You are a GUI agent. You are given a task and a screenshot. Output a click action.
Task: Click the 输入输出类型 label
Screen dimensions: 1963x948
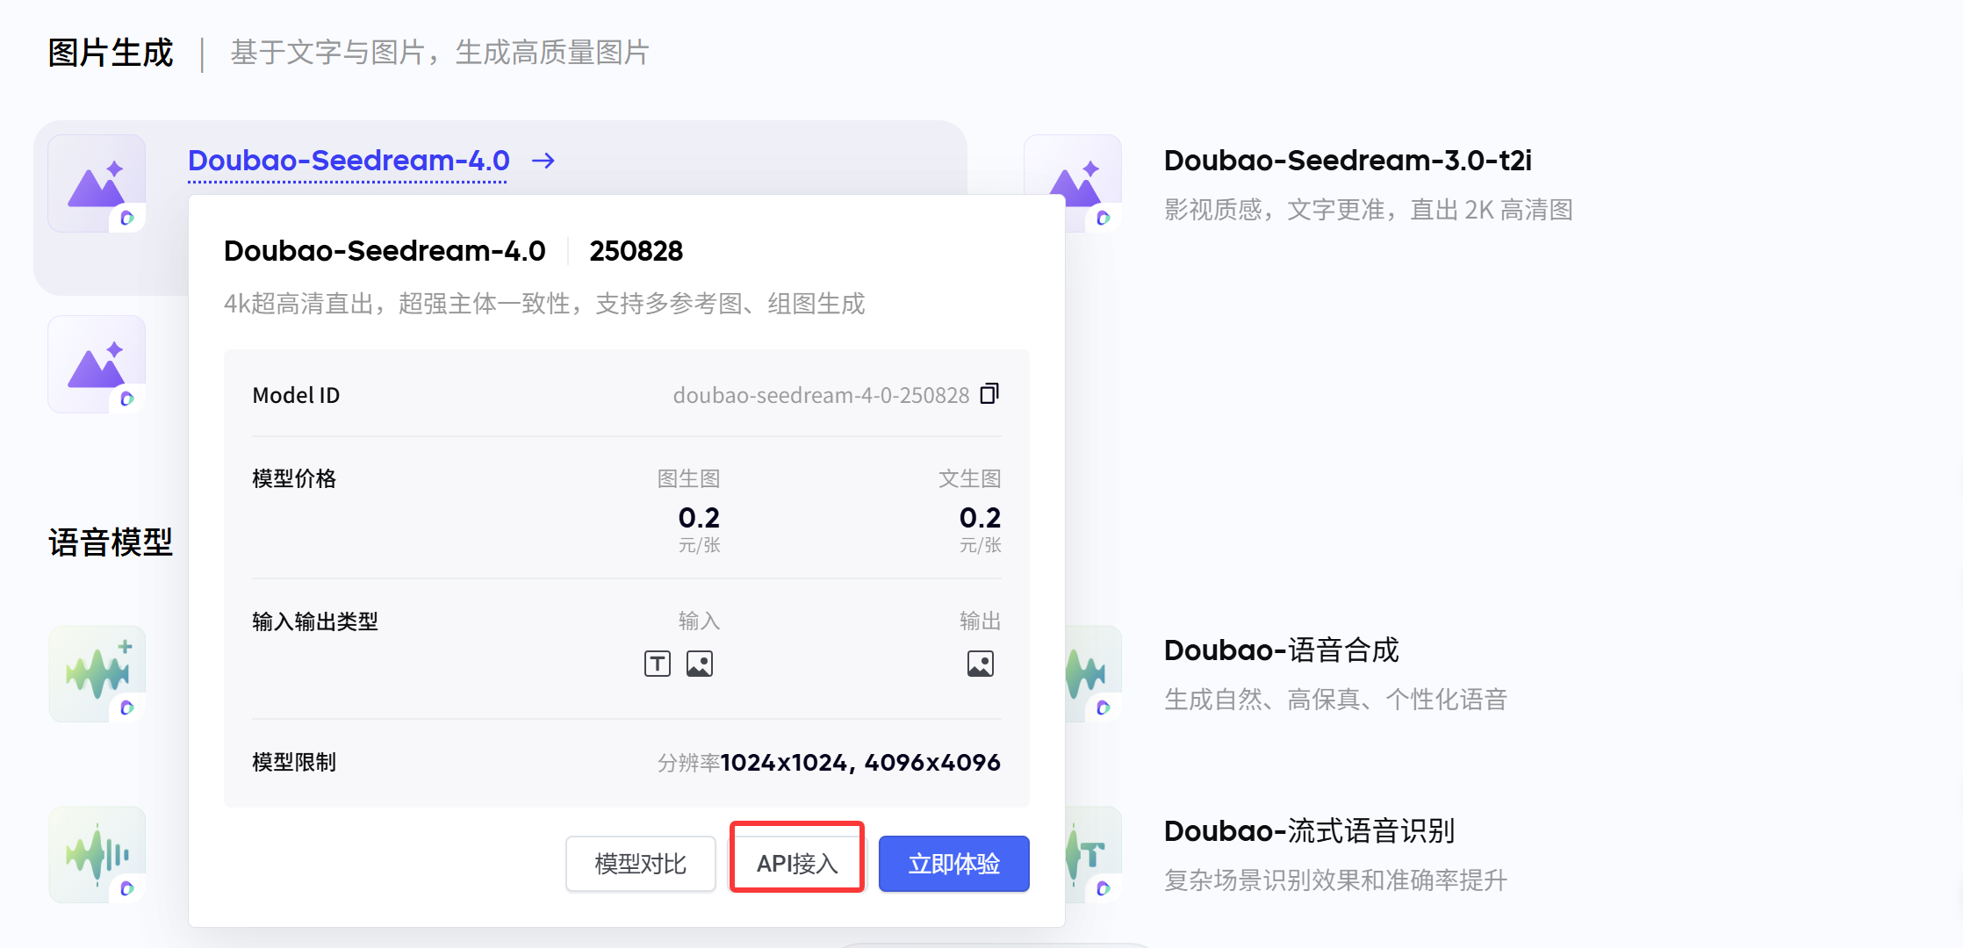coord(315,621)
